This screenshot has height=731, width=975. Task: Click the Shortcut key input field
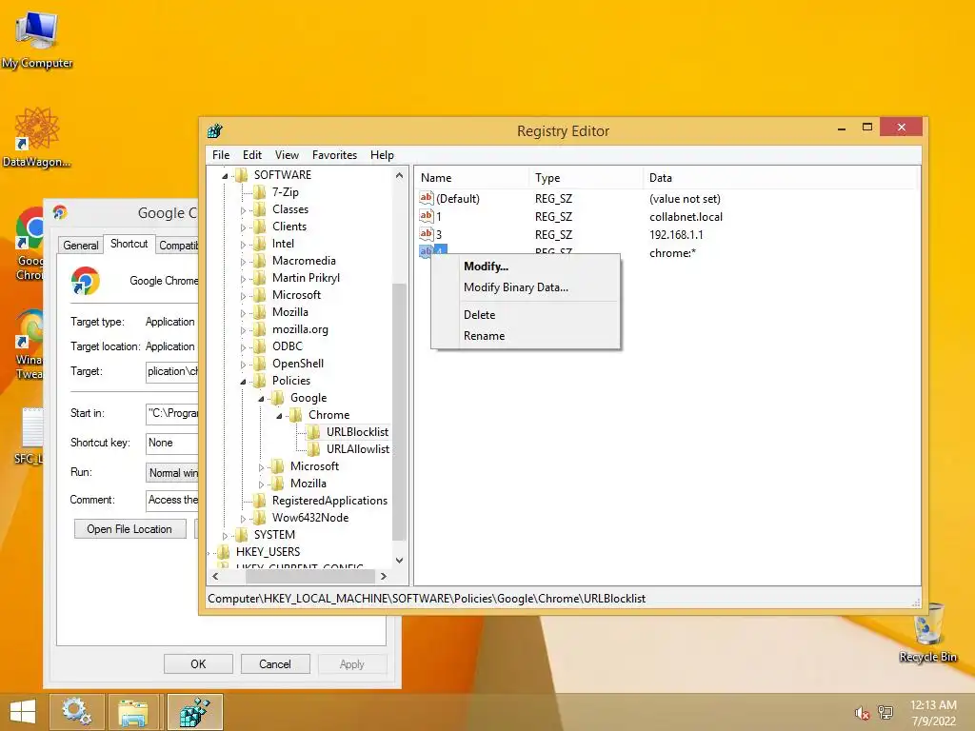pyautogui.click(x=172, y=443)
